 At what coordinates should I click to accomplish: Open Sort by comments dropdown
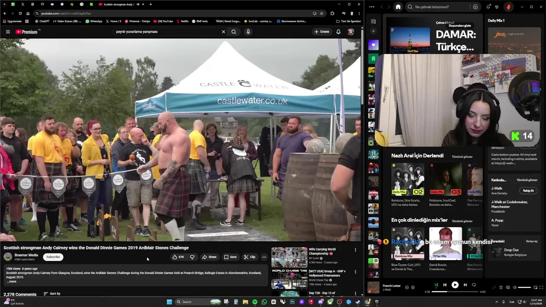52,294
